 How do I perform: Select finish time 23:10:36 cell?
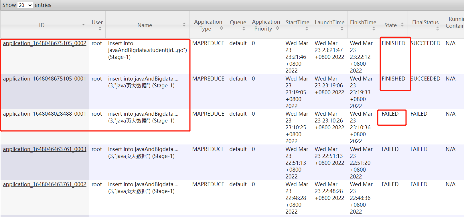pos(361,127)
